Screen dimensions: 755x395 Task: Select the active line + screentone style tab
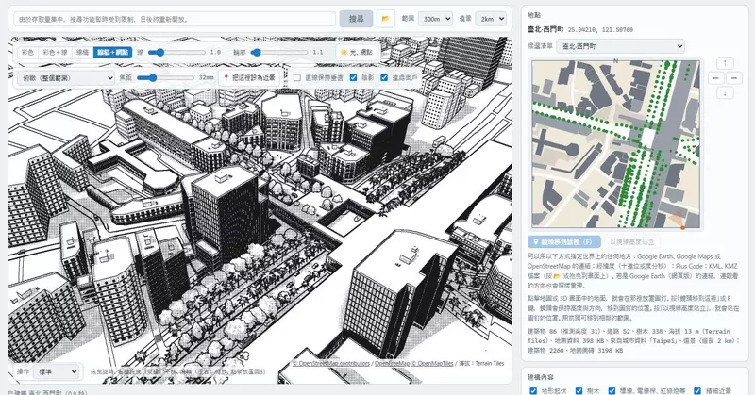point(112,52)
